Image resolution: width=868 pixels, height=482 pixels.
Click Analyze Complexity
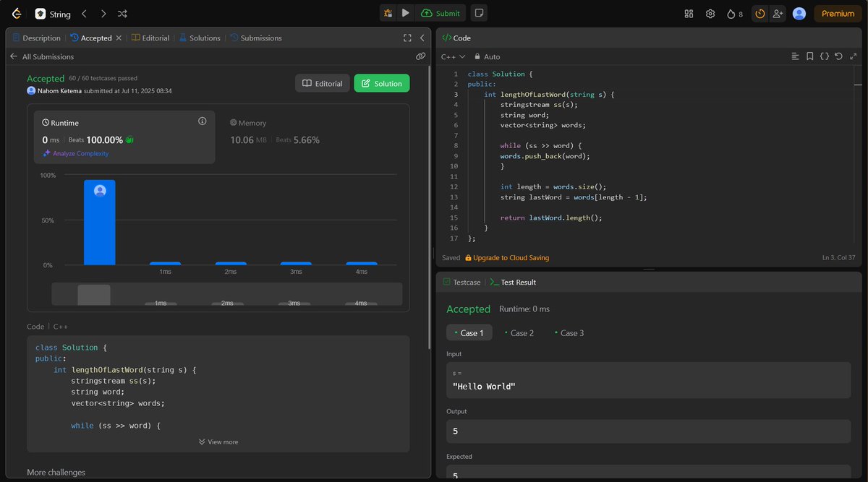pos(76,153)
